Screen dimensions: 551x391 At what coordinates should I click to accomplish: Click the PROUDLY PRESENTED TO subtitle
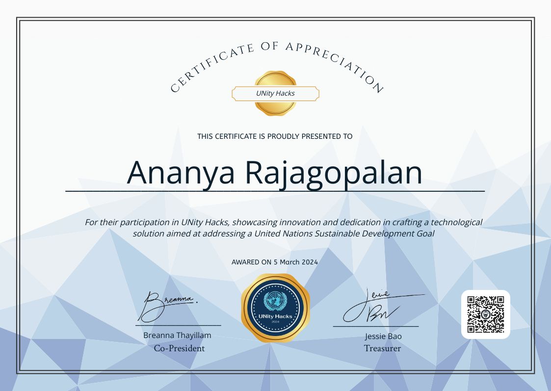click(275, 136)
